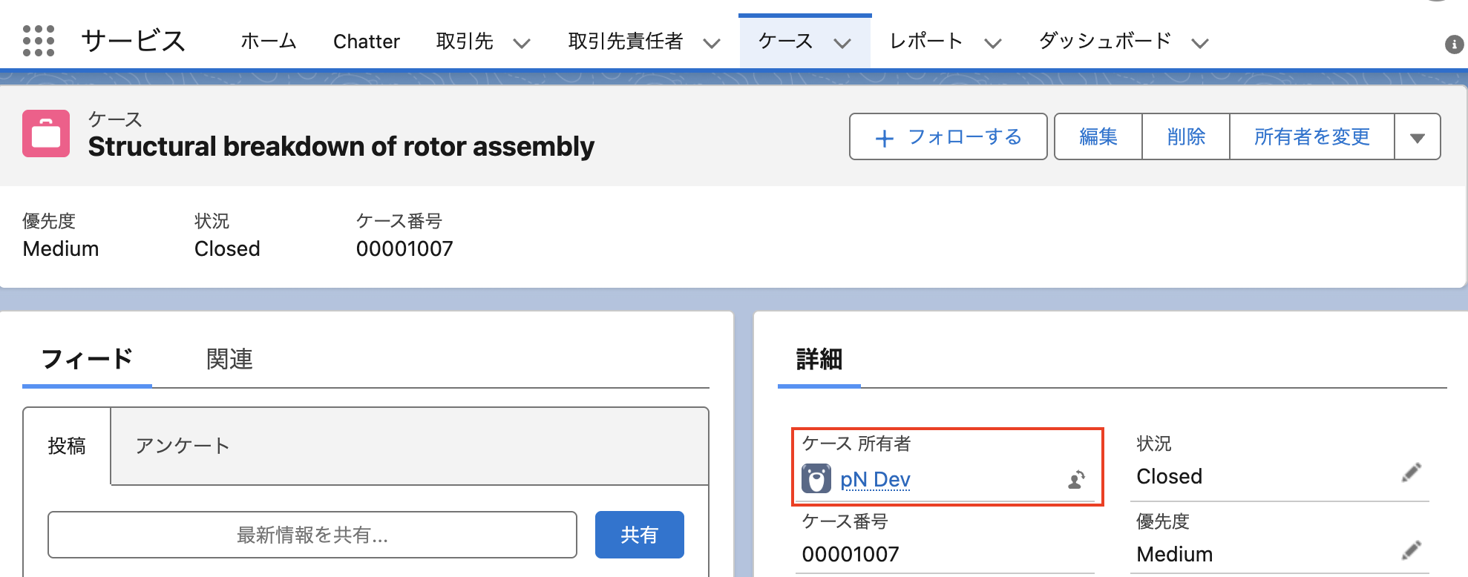This screenshot has width=1468, height=577.
Task: Click the 編集 button
Action: coord(1098,136)
